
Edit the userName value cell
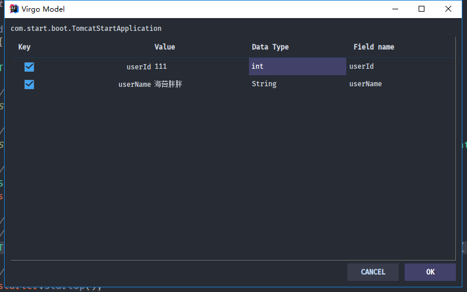[x=198, y=85]
